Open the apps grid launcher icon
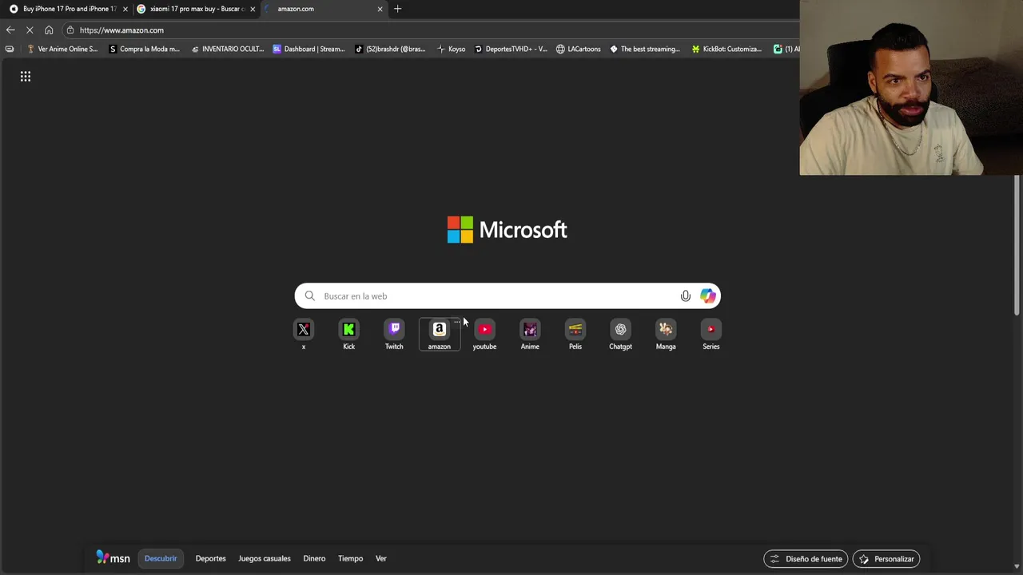Image resolution: width=1023 pixels, height=575 pixels. click(26, 77)
